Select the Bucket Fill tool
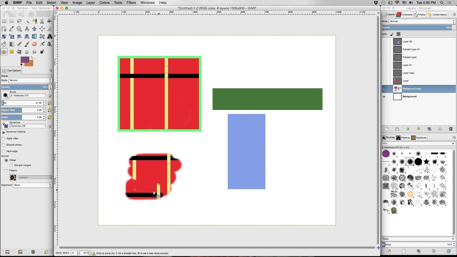Viewport: 457px width, 257px height. coord(4,44)
